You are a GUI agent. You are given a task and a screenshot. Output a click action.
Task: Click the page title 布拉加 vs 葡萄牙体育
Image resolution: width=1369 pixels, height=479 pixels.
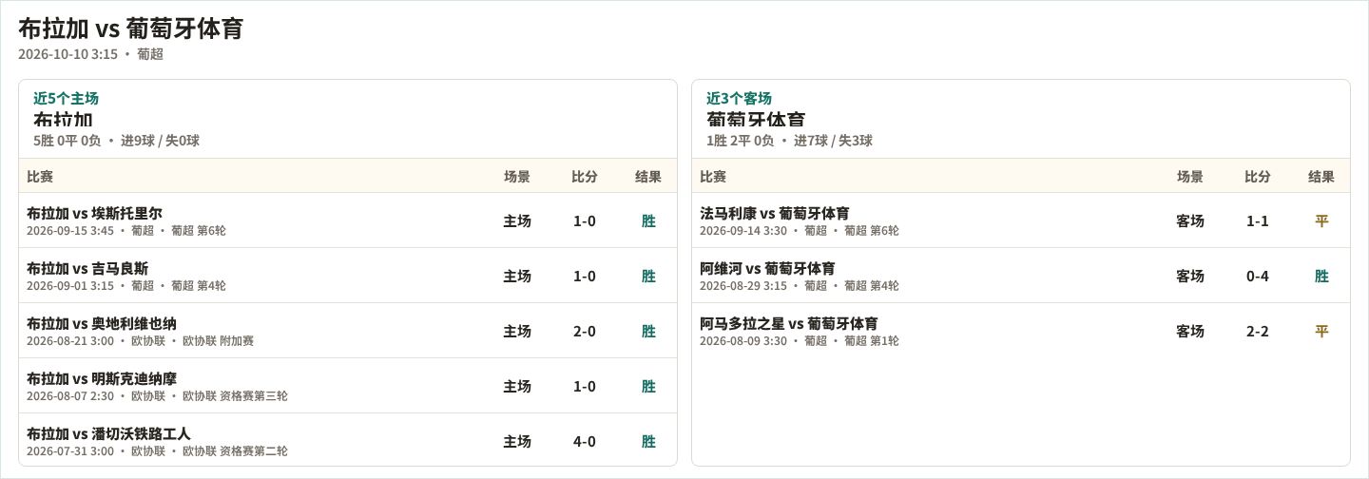point(131,29)
